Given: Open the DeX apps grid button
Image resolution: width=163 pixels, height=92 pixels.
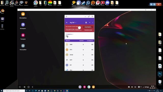Looking at the screenshot, I should click(x=20, y=87).
